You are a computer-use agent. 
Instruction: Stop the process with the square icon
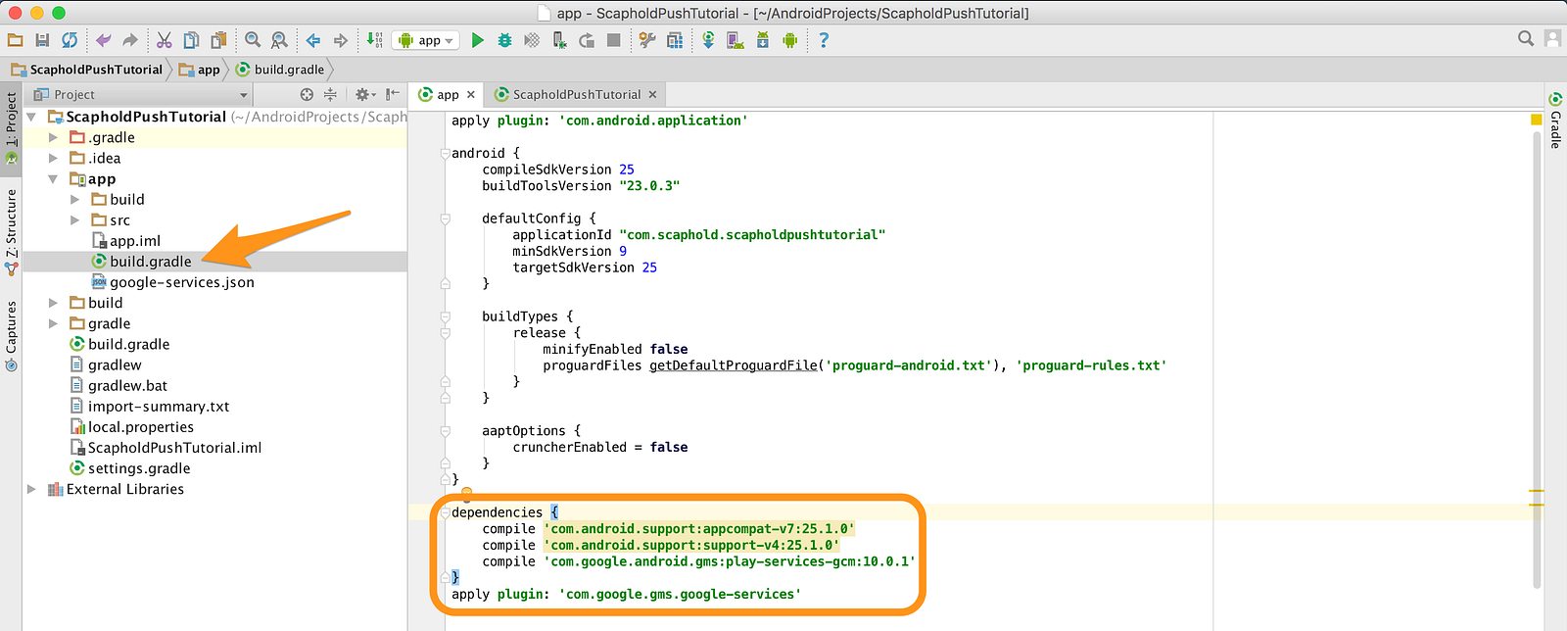(x=614, y=40)
